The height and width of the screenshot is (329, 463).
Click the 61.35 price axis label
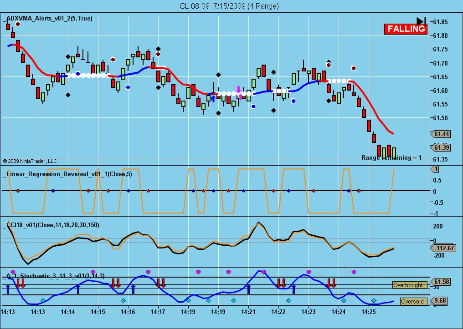pyautogui.click(x=440, y=159)
